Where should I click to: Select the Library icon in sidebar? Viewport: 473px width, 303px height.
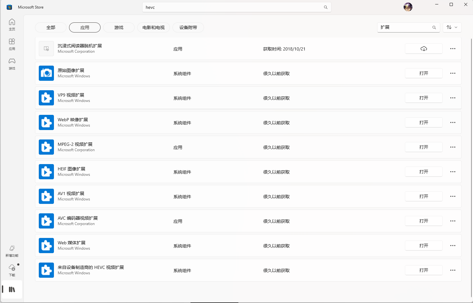coord(12,289)
